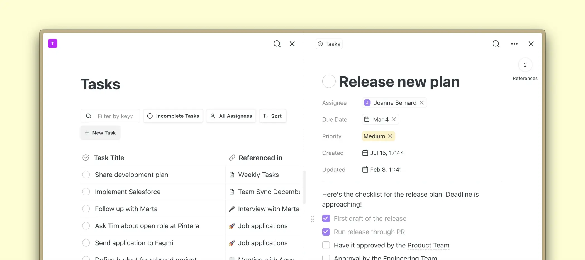The width and height of the screenshot is (585, 260).
Task: Click the Tasks breadcrumb tab
Action: click(329, 44)
